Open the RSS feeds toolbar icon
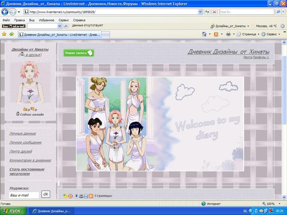This screenshot has width=287, height=215. point(216,34)
